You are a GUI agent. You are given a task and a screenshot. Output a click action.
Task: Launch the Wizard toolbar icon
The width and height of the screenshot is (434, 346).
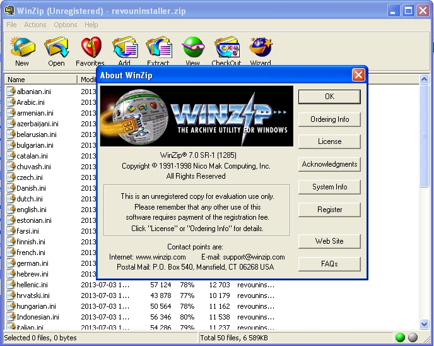tap(261, 48)
